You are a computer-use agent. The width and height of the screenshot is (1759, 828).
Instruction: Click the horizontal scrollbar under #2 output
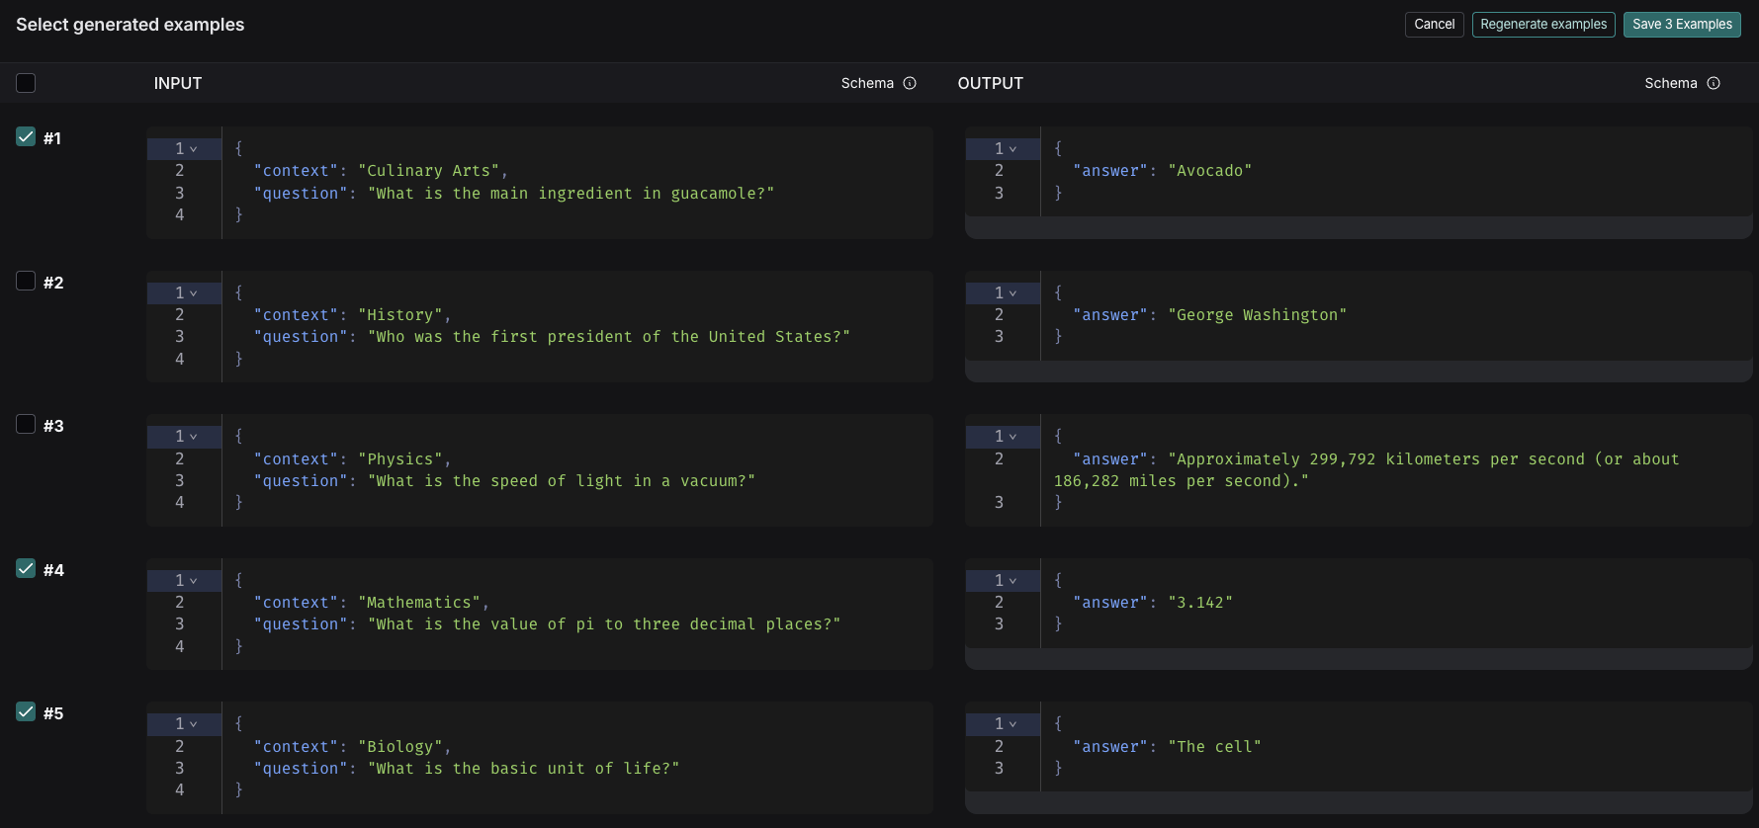(x=1359, y=371)
